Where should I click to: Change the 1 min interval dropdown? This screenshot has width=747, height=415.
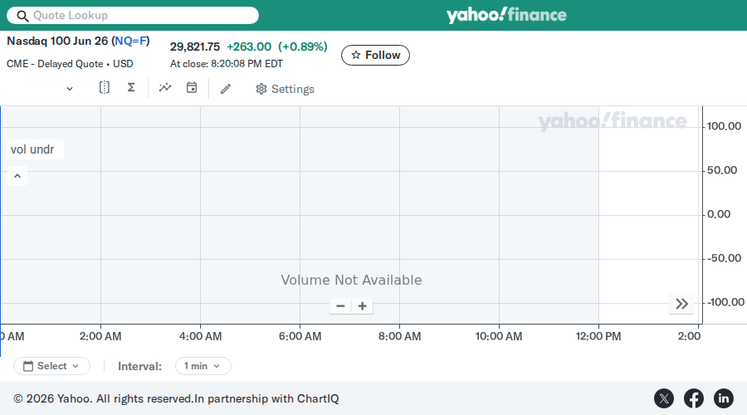(x=203, y=366)
